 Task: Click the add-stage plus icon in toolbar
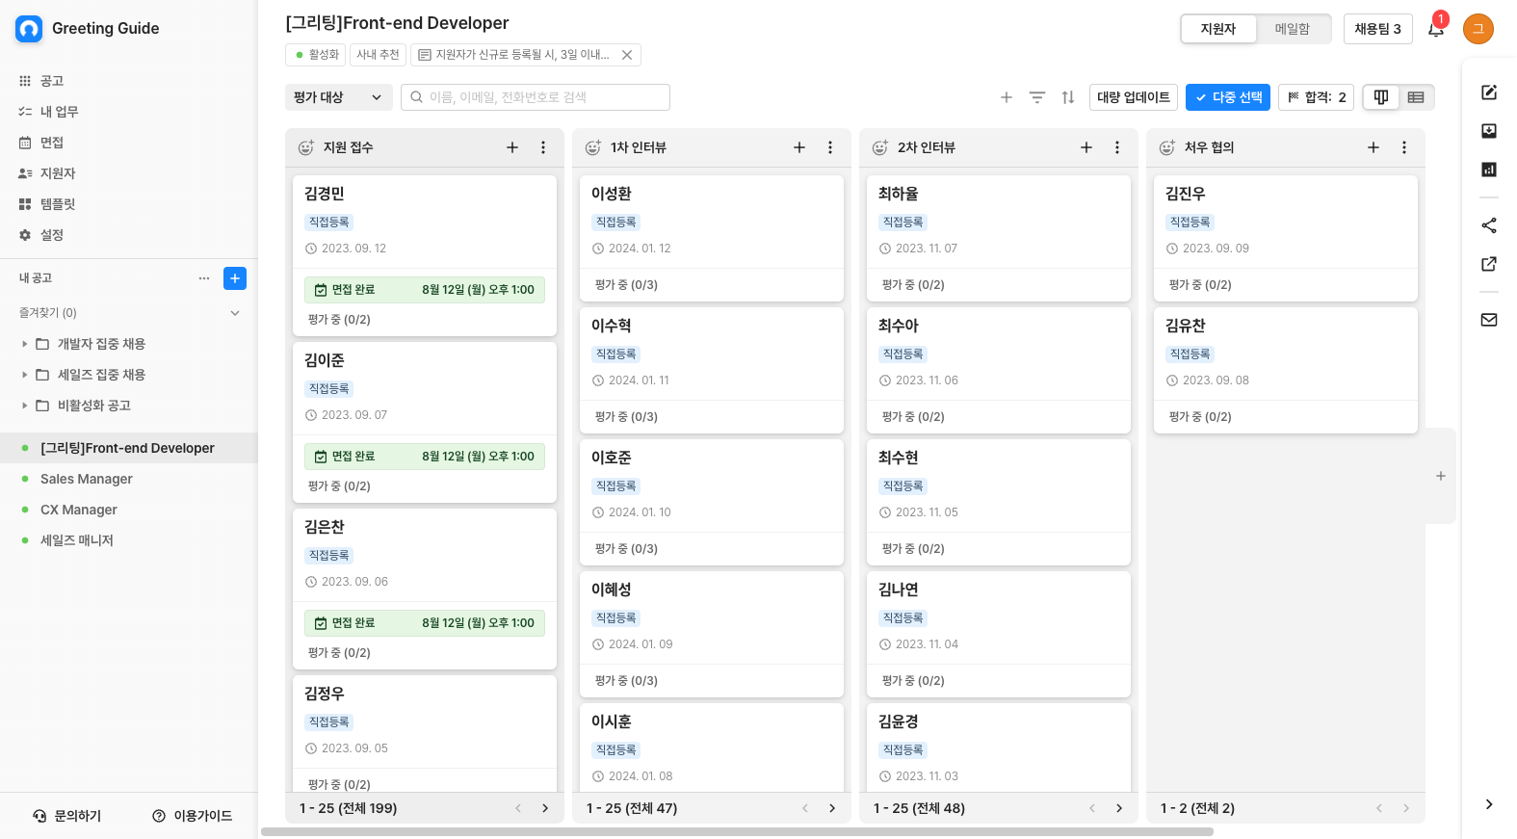(1006, 97)
